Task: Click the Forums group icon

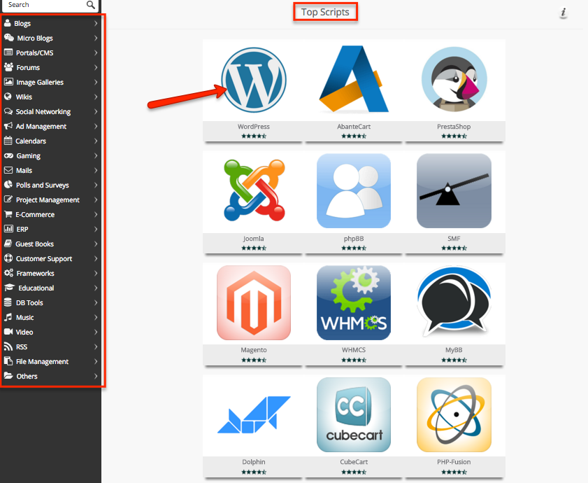Action: pos(8,67)
